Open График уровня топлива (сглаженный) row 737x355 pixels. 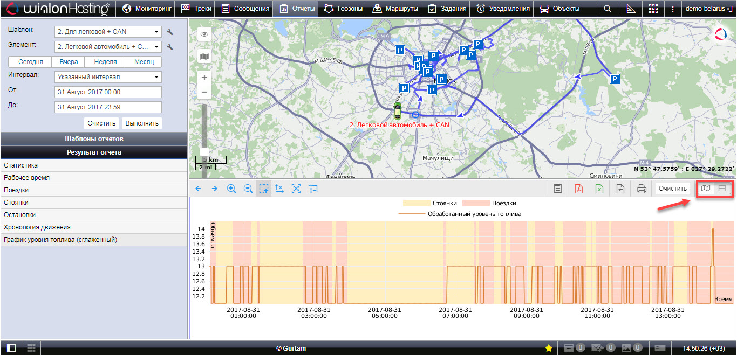[x=94, y=240]
